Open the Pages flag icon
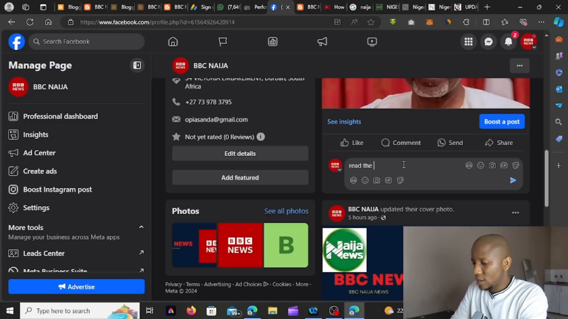This screenshot has height=319, width=568. (x=222, y=42)
